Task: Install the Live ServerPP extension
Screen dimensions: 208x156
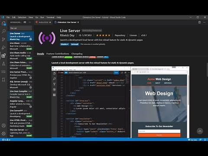Action: tap(29, 116)
